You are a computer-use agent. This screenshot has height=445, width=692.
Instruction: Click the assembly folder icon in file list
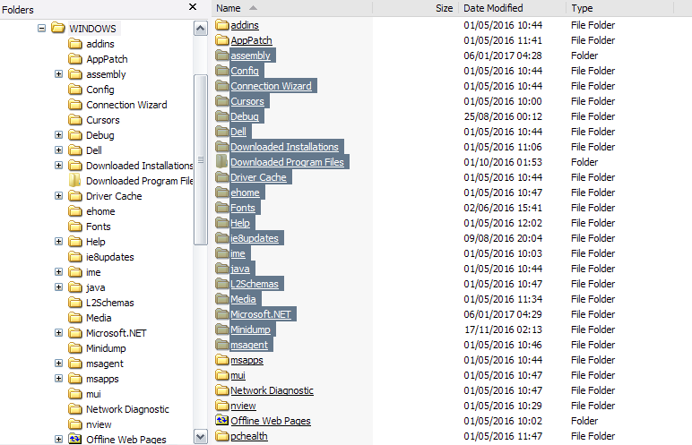[x=222, y=56]
